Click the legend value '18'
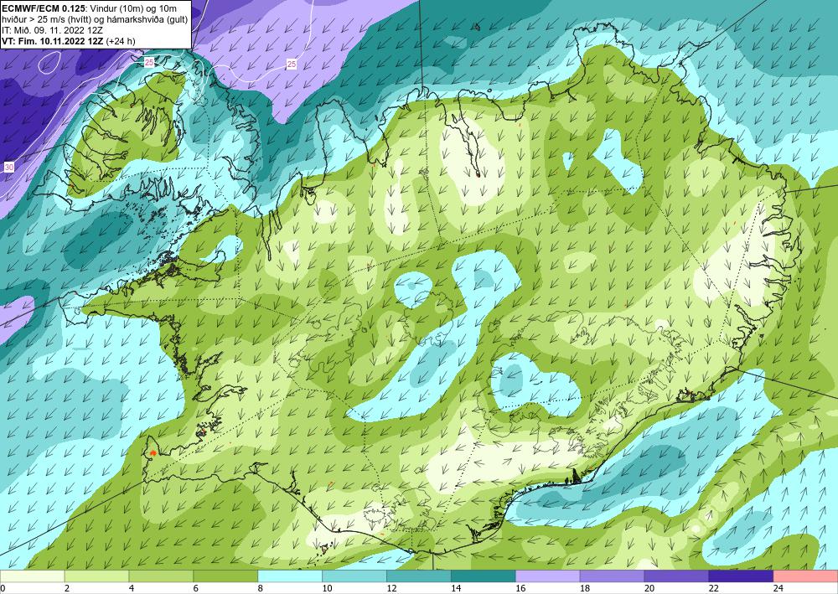 [585, 588]
